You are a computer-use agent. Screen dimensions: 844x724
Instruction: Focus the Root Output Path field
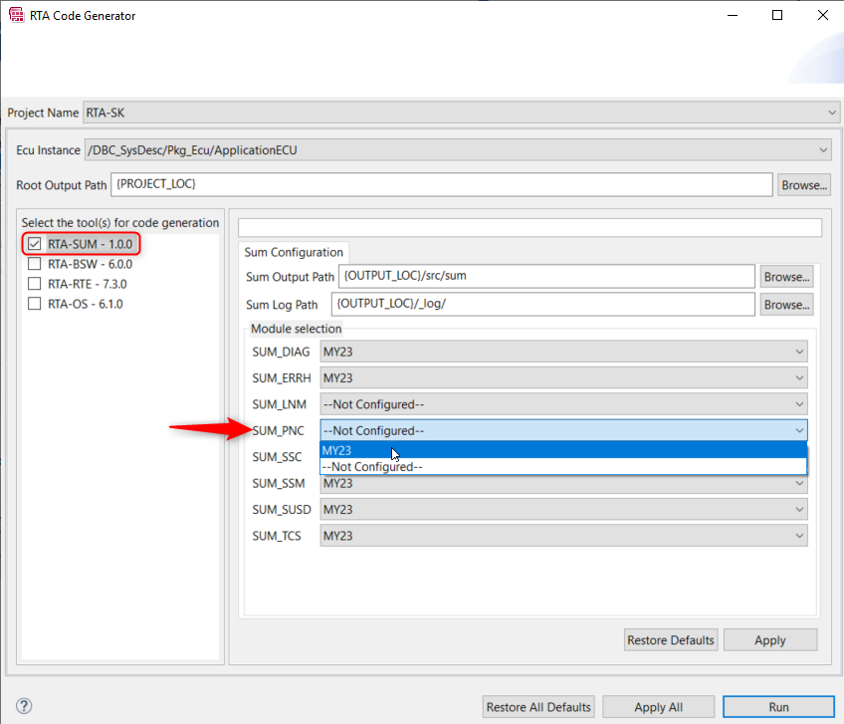coord(441,185)
